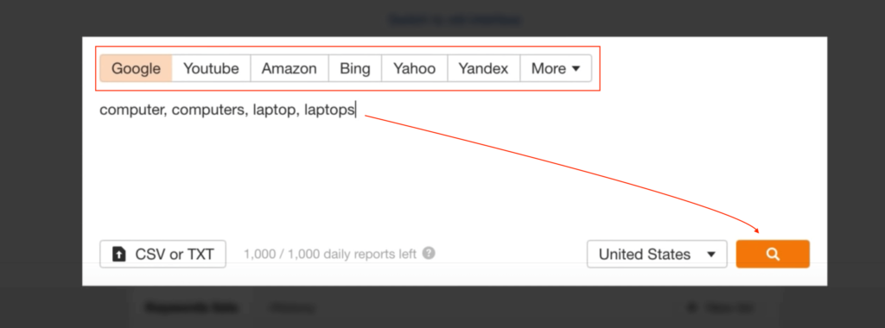Switch to the Youtube tab

click(x=211, y=69)
